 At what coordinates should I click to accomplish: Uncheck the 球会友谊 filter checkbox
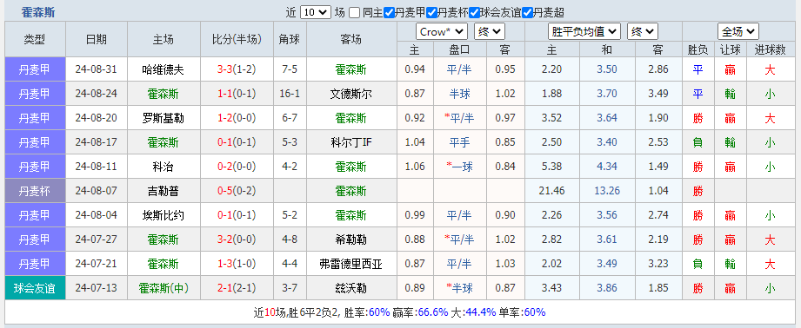point(475,13)
